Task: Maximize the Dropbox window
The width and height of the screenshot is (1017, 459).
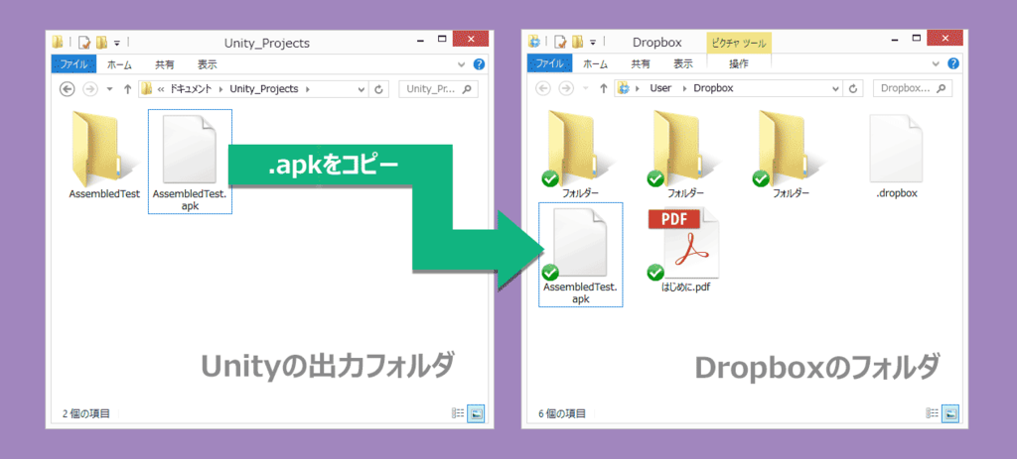Action: click(918, 40)
